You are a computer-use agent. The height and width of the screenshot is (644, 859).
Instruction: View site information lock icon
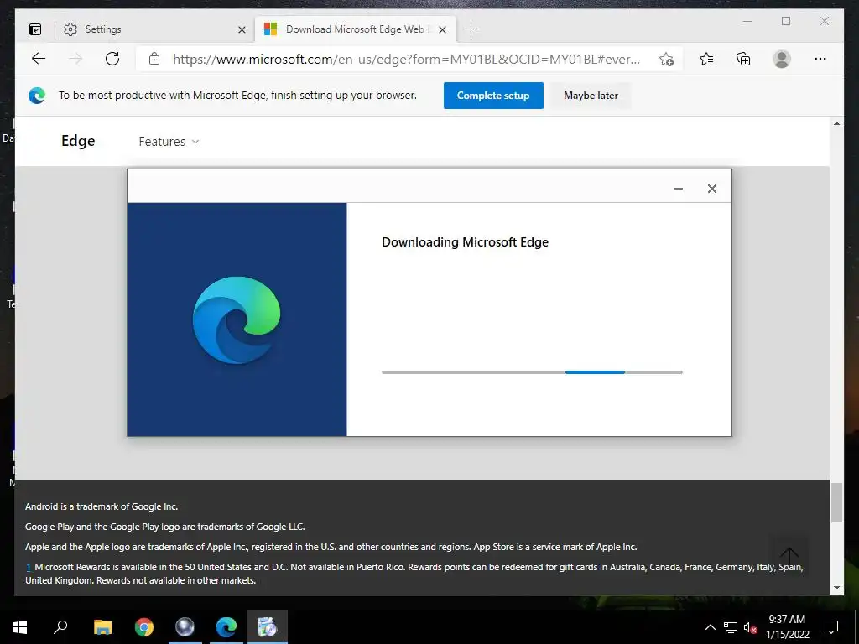tap(154, 59)
